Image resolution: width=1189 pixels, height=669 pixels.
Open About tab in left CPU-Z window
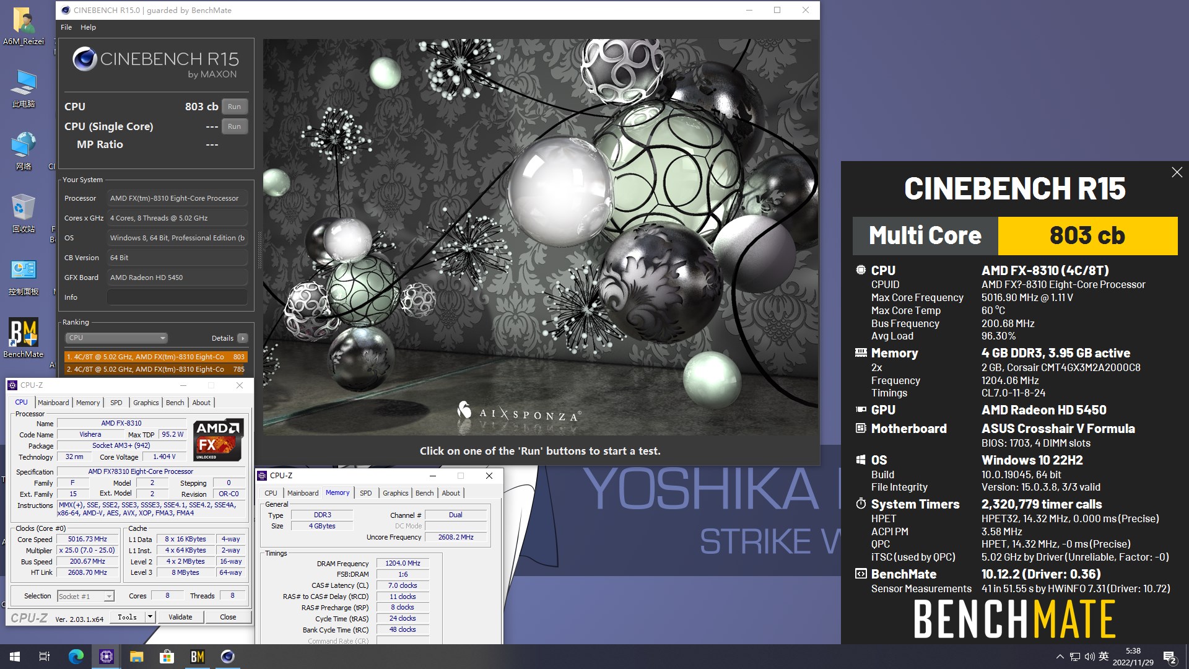[201, 403]
